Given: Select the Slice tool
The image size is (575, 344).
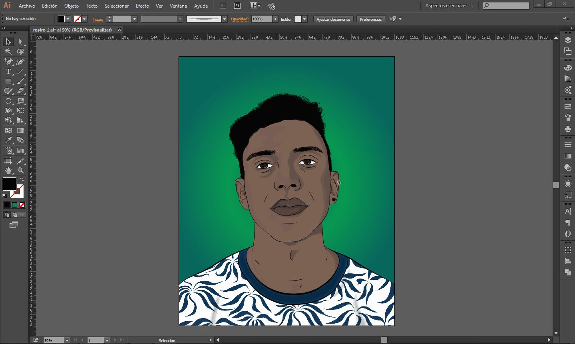Looking at the screenshot, I should pyautogui.click(x=20, y=161).
